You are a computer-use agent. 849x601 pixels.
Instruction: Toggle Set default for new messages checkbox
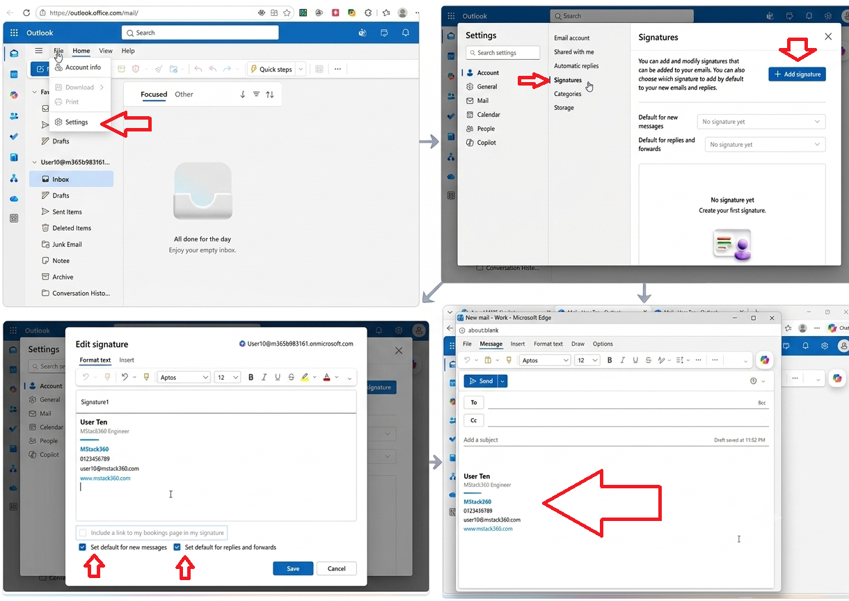click(83, 547)
